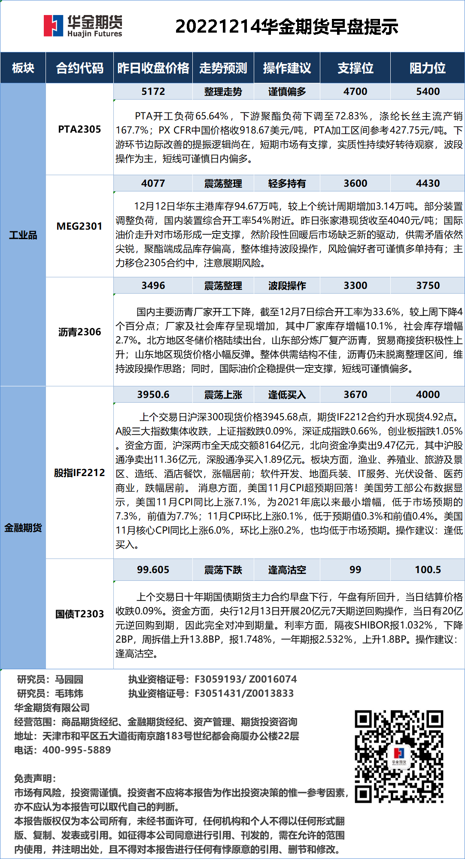Click the 免责声明 heading
This screenshot has width=465, height=859.
tap(35, 778)
